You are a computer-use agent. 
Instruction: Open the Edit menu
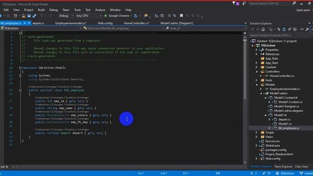point(6,10)
